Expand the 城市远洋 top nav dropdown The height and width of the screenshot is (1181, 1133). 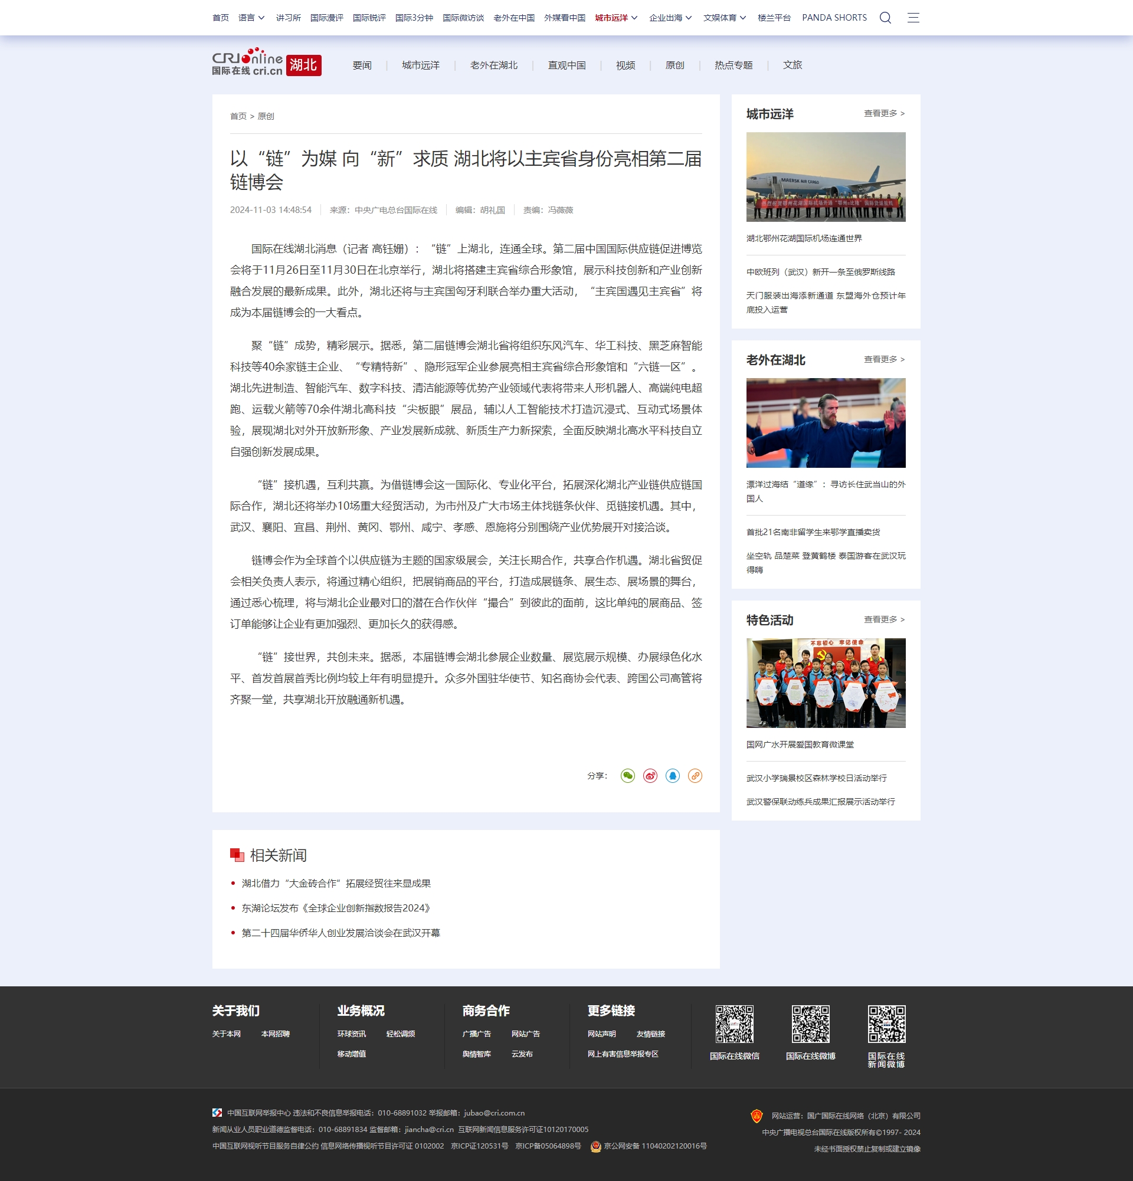(616, 18)
